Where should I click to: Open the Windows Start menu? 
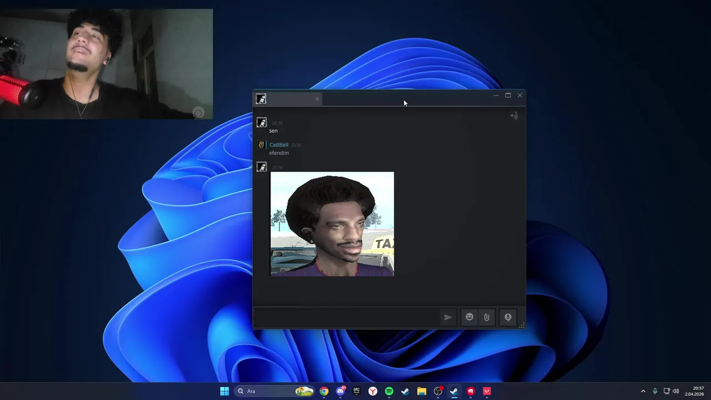224,391
